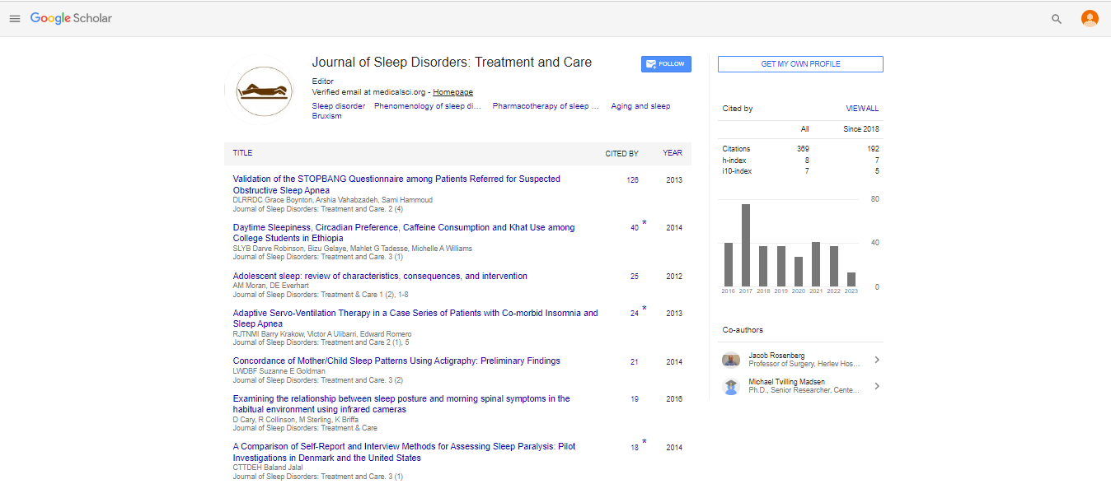Click authors 'D Cary, R Collinson, M Sterling, K Briffa'
Viewport: 1111px width, 484px height.
296,420
